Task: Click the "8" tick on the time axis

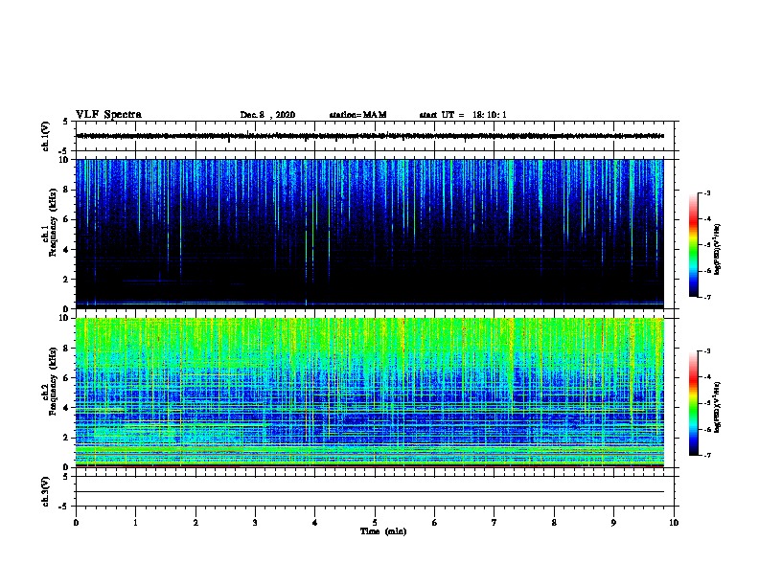Action: pyautogui.click(x=554, y=523)
